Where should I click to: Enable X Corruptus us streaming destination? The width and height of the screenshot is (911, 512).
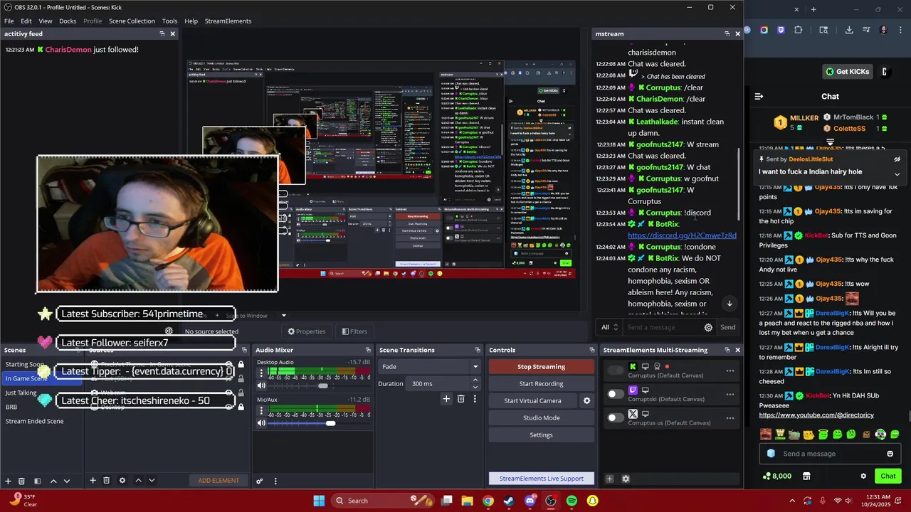tap(616, 417)
